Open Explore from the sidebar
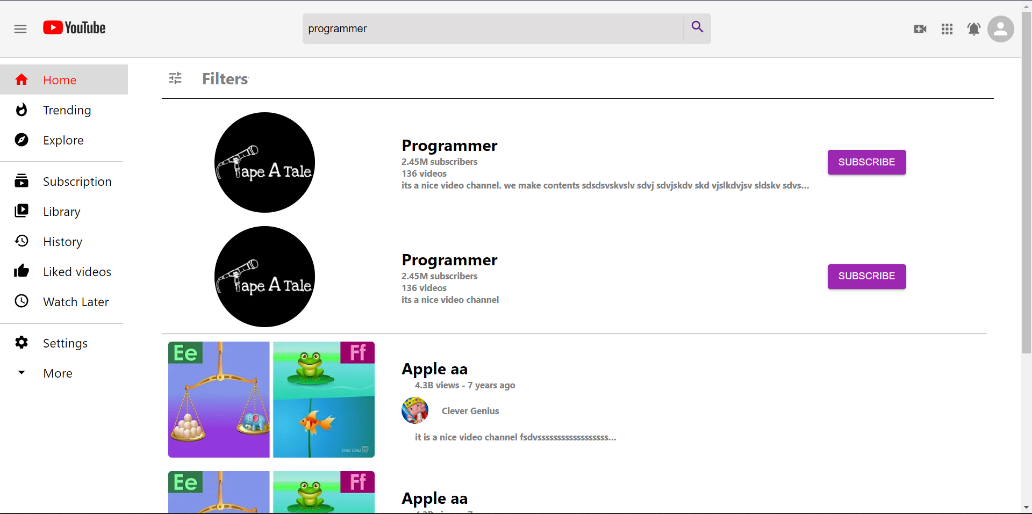 (21, 140)
